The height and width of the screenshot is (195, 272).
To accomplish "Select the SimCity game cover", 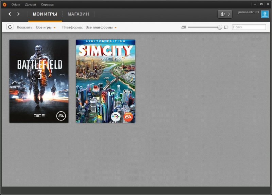I will tap(106, 81).
